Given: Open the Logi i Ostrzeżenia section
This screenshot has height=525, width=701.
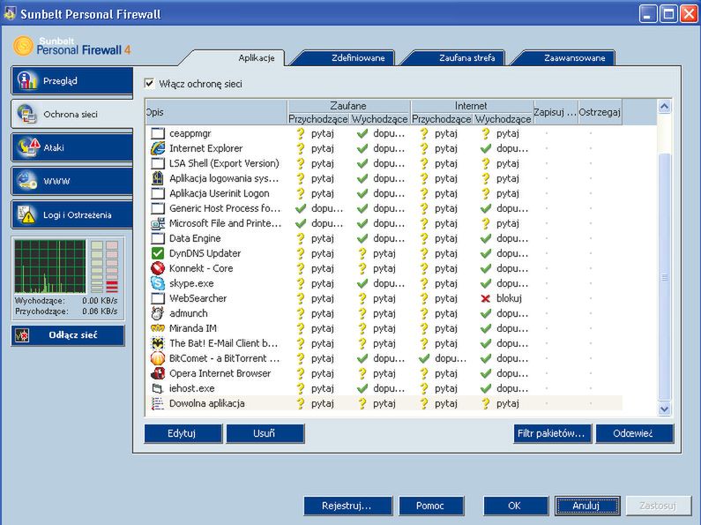Looking at the screenshot, I should pos(72,214).
